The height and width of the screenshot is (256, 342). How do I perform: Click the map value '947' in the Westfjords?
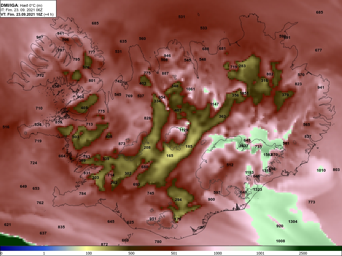[40, 37]
